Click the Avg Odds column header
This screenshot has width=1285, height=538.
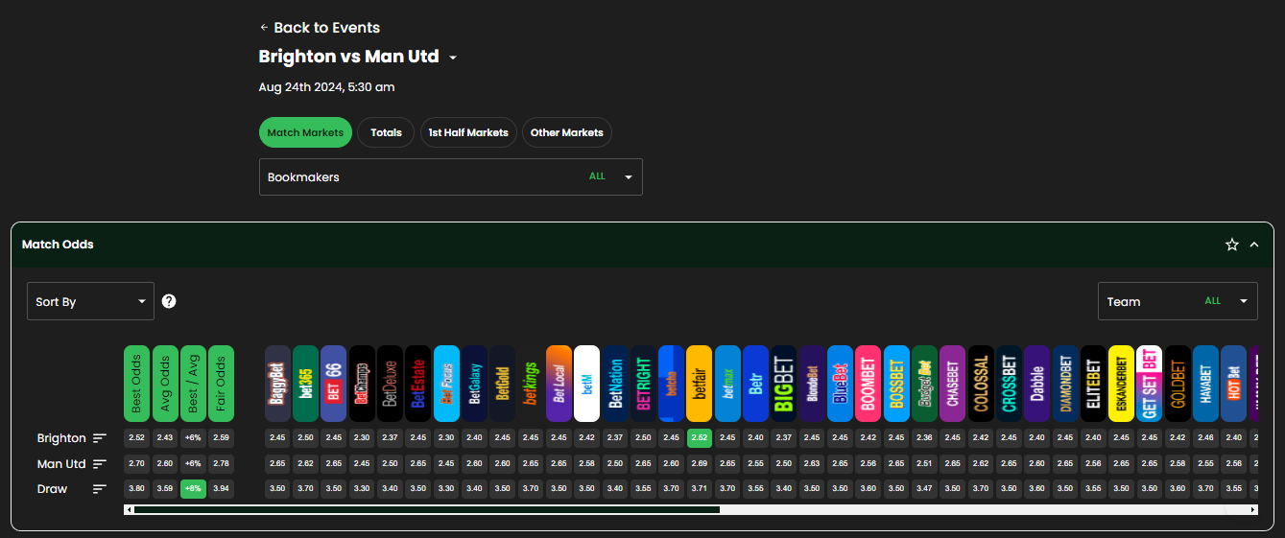(165, 384)
